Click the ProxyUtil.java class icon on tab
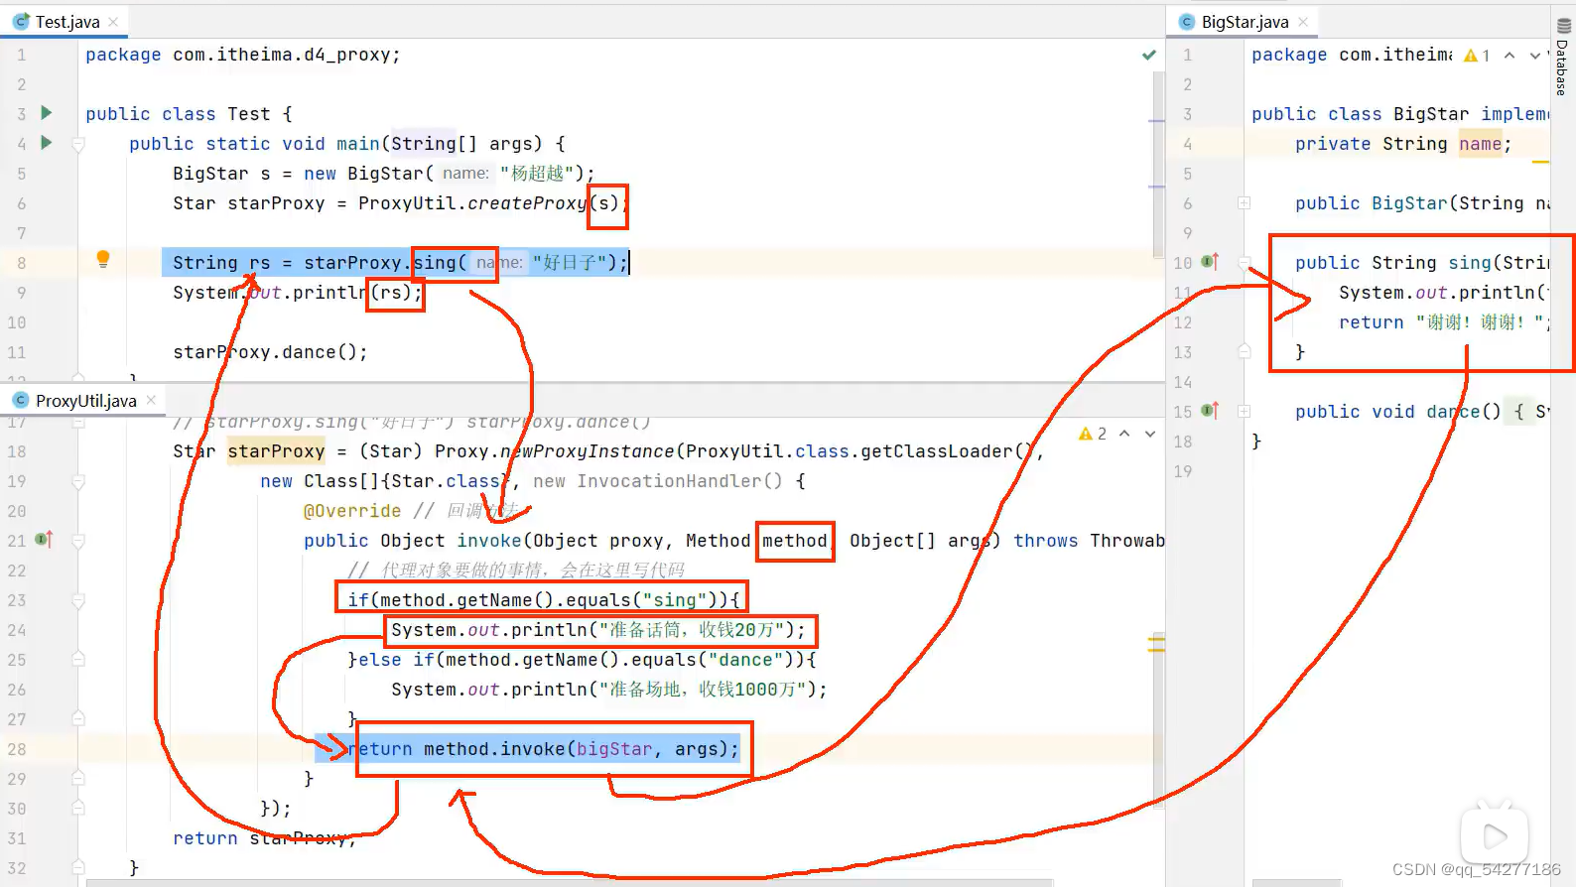 (x=21, y=401)
